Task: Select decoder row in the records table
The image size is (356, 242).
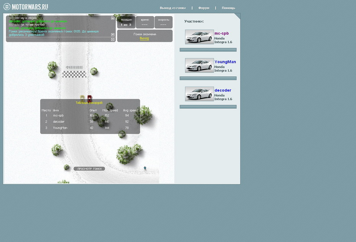Action: pyautogui.click(x=90, y=121)
